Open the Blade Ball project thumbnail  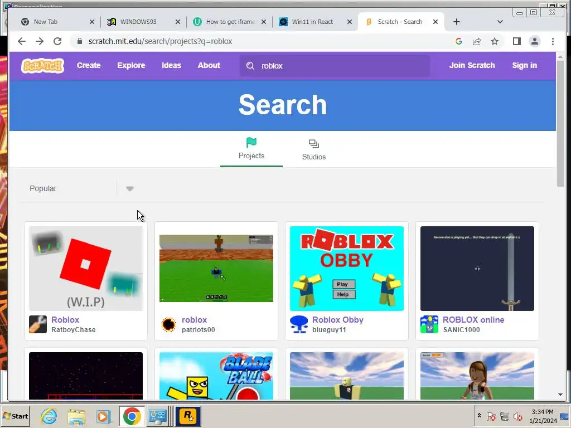(x=216, y=376)
